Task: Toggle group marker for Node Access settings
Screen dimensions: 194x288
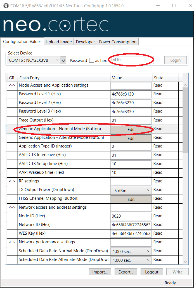Action: pos(12,85)
